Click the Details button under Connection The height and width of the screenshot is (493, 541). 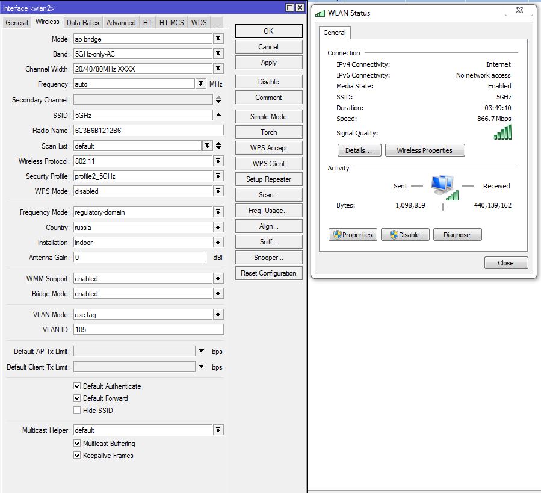point(359,150)
